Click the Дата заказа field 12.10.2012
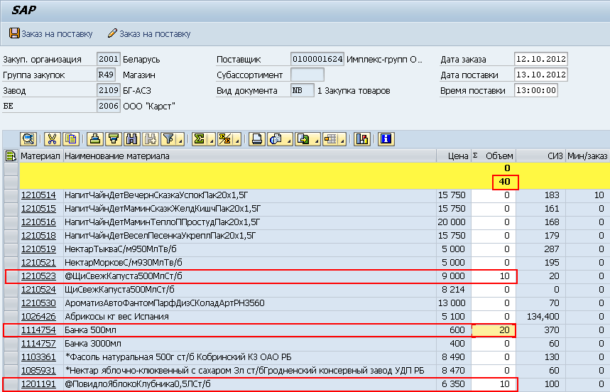Viewport: 610px width, 392px height. tap(540, 59)
